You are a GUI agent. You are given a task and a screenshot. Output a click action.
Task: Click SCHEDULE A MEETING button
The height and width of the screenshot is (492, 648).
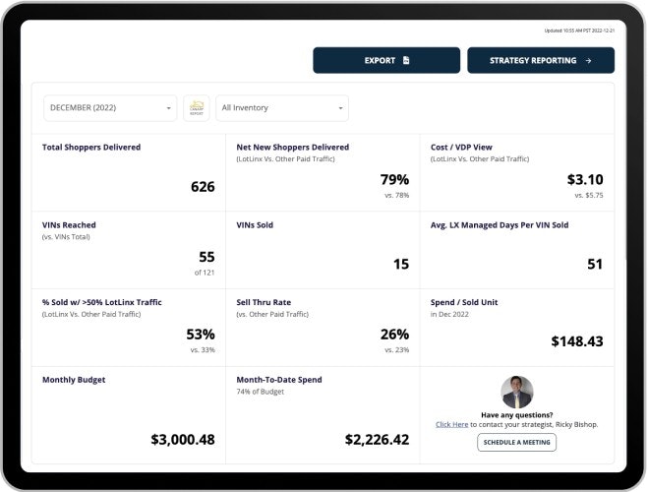pos(516,443)
